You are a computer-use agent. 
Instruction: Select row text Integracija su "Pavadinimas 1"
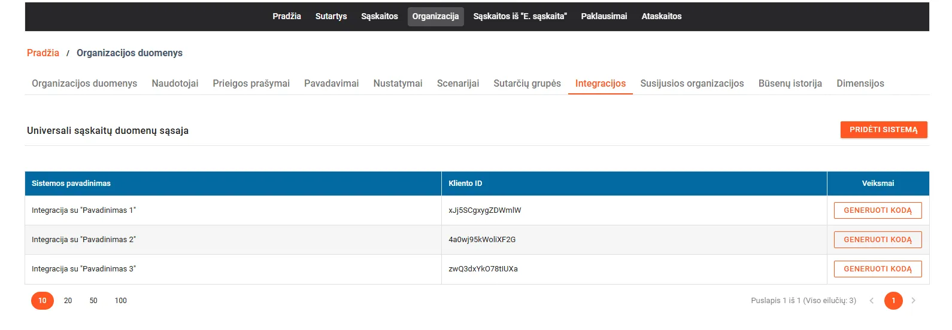click(84, 210)
